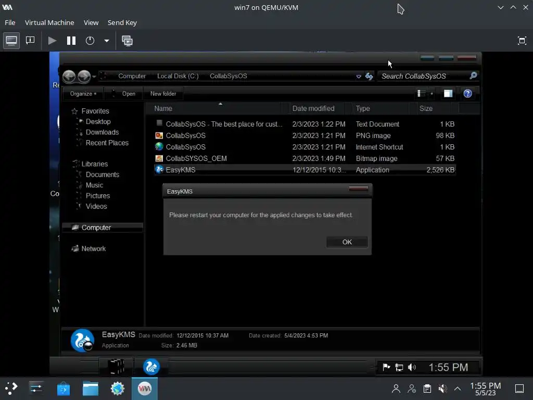Select Local Disk (C:) in the breadcrumb
Viewport: 533px width, 400px height.
178,76
